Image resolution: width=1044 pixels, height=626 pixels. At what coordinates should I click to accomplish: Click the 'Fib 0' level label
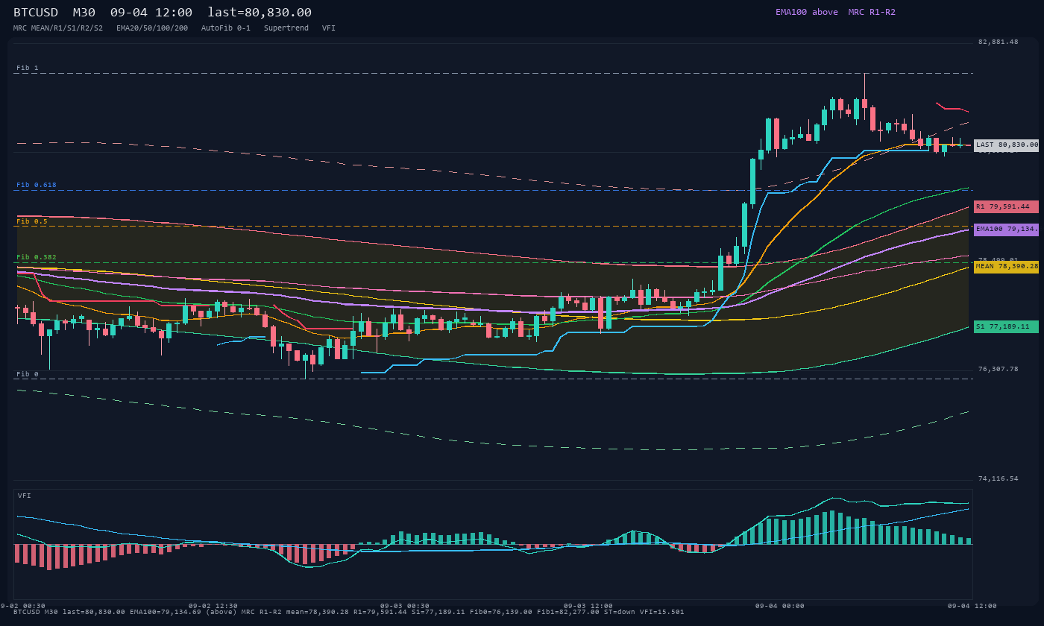[28, 374]
